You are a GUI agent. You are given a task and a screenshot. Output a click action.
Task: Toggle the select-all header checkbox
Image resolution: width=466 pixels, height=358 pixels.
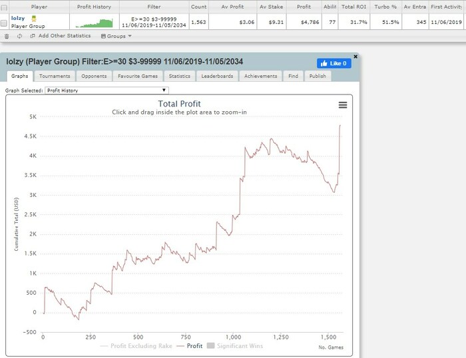click(4, 8)
